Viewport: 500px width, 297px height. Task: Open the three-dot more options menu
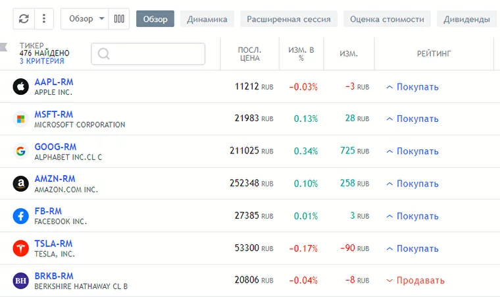pos(43,19)
